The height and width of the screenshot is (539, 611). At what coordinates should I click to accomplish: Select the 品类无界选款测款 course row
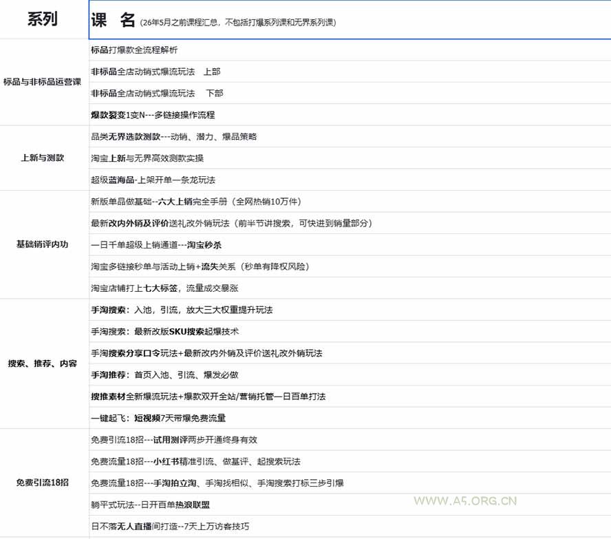point(350,136)
